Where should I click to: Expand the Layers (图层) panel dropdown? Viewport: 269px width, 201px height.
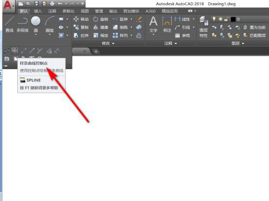238,43
